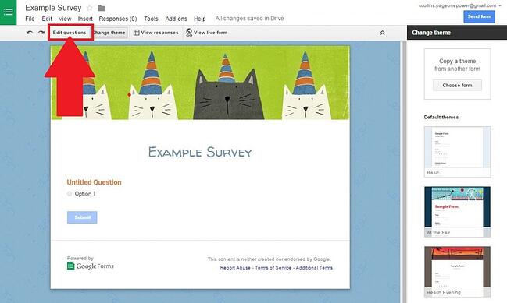Open the Responses (0) menu
Viewport: 507px width, 303px height.
[118, 19]
